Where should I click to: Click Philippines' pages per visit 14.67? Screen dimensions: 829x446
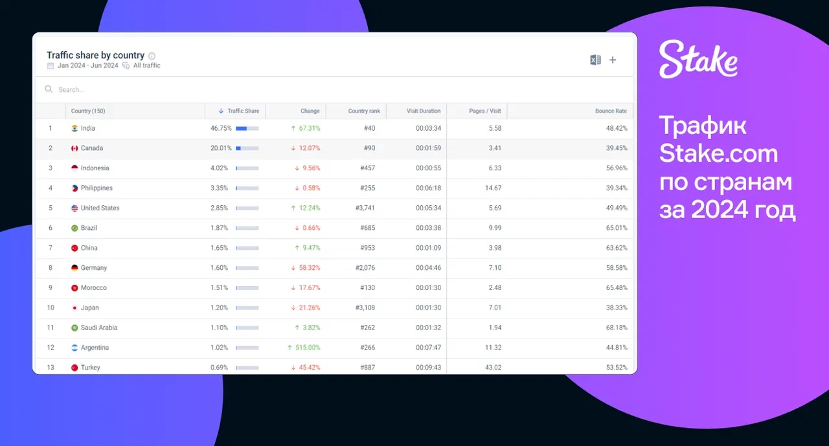494,188
